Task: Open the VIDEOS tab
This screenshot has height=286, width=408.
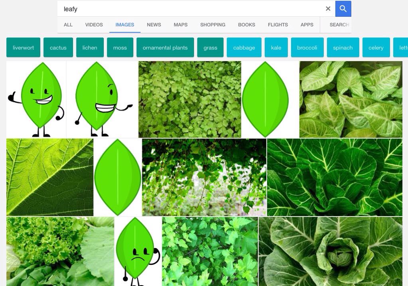Action: click(94, 25)
